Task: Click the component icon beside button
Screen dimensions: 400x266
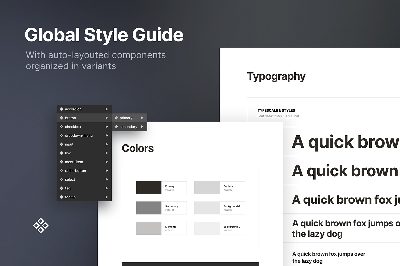Action: 62,118
